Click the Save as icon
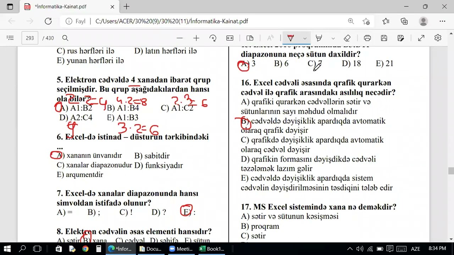This screenshot has width=454, height=255. click(401, 38)
